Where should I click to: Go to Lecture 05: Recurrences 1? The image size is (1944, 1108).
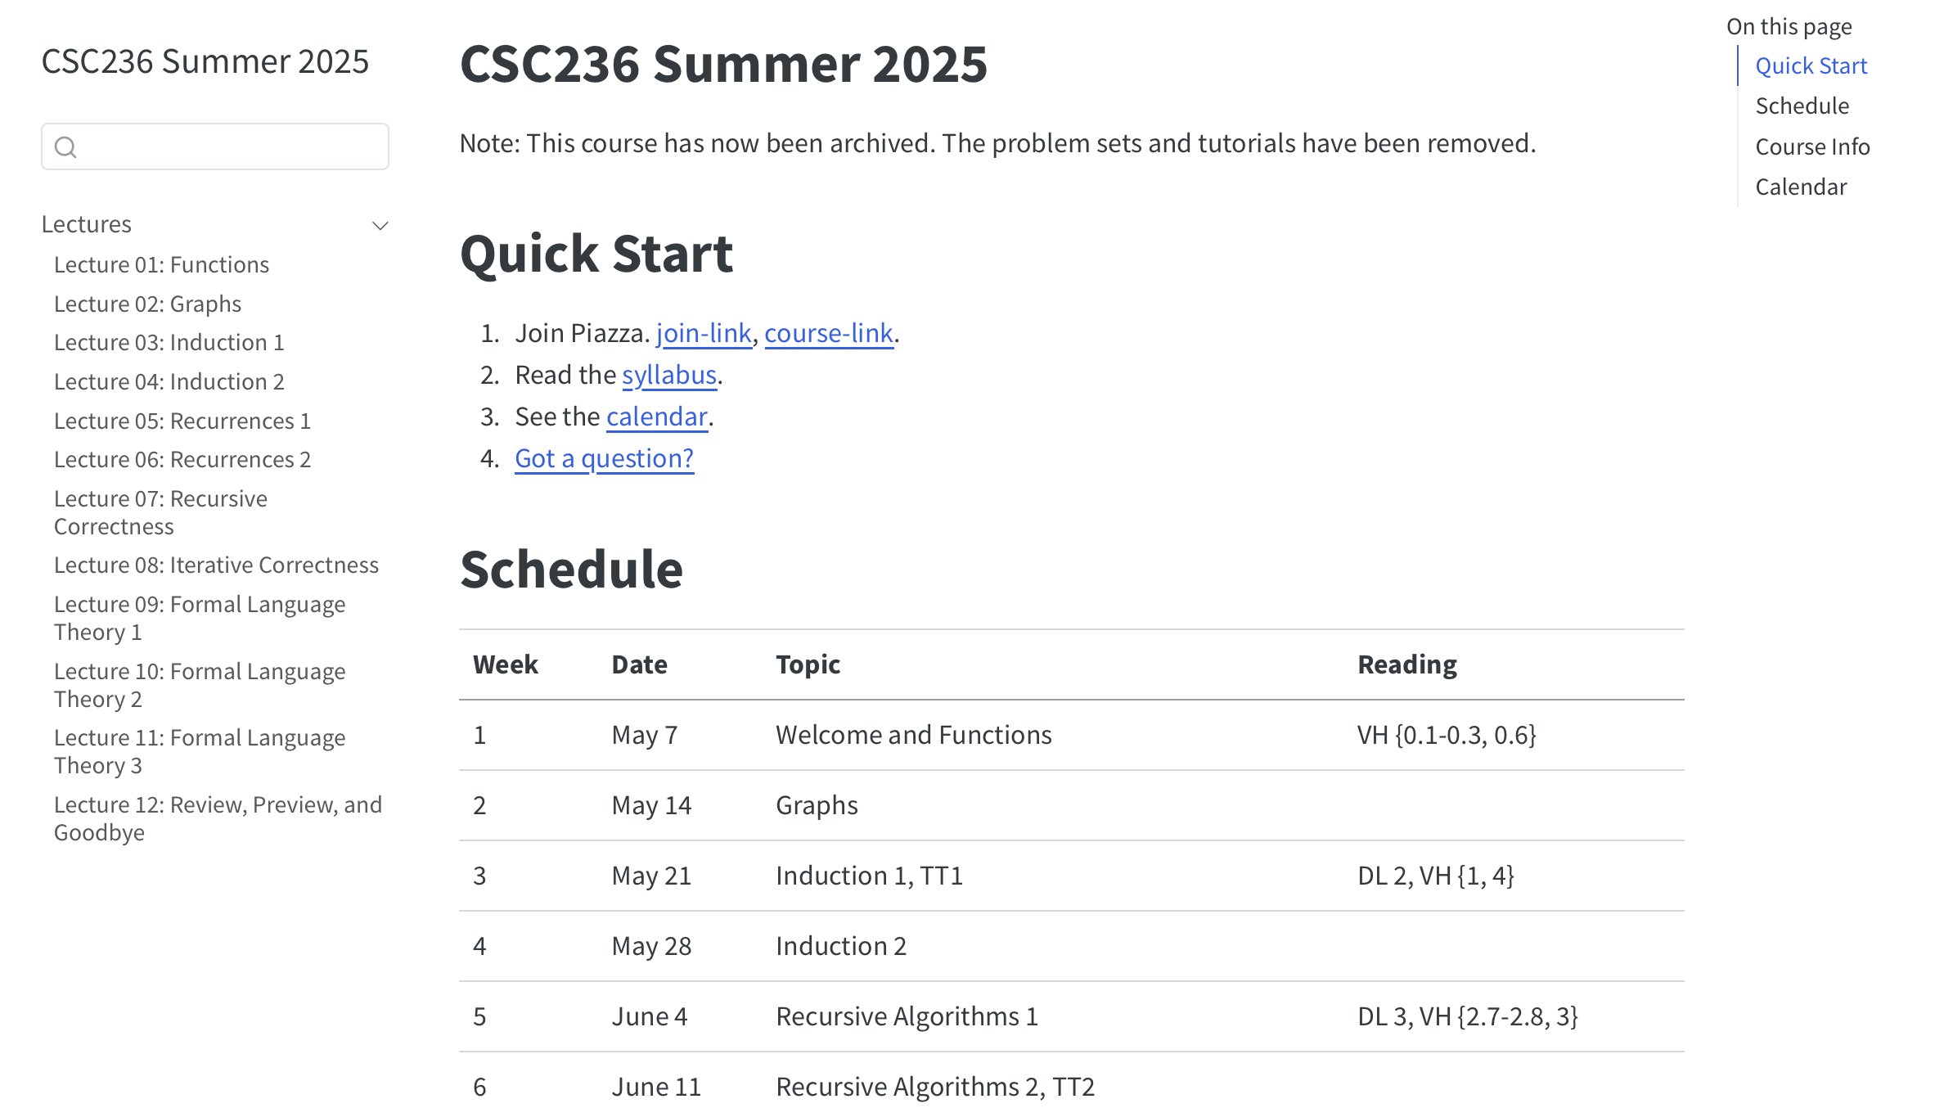coord(182,421)
